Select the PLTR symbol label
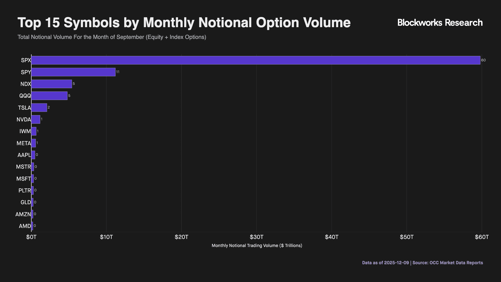This screenshot has height=282, width=501. pyautogui.click(x=25, y=191)
